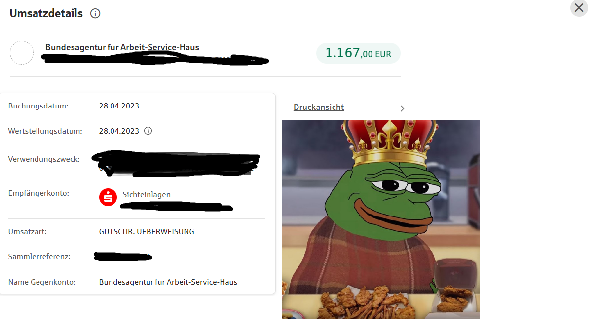
Task: Close the Umsatzdetails dialog with X
Action: coord(579,8)
